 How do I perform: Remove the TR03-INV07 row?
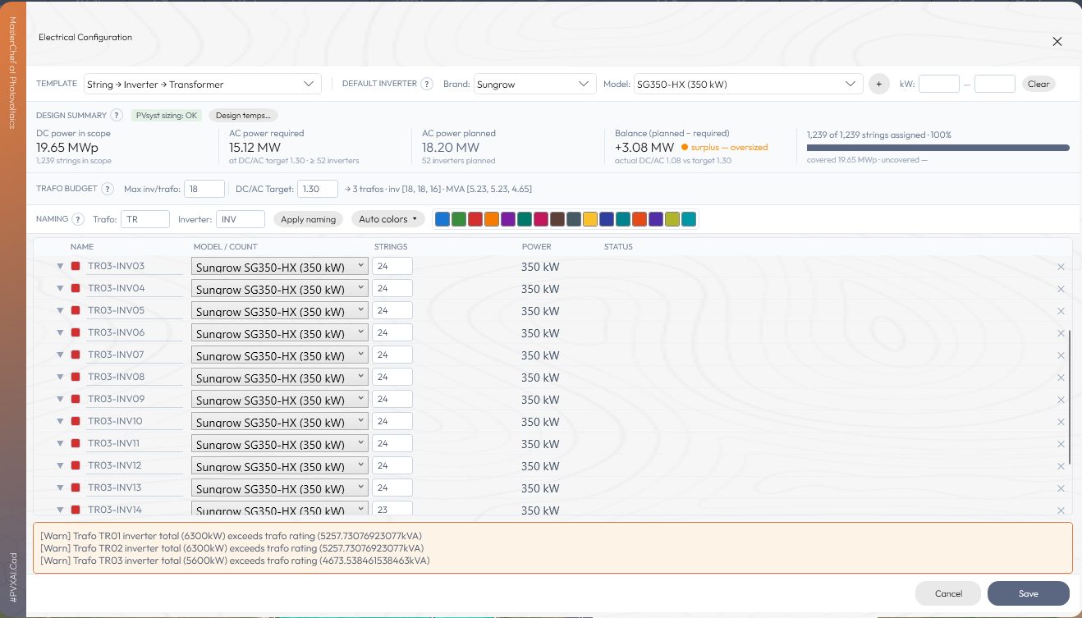tap(1061, 355)
